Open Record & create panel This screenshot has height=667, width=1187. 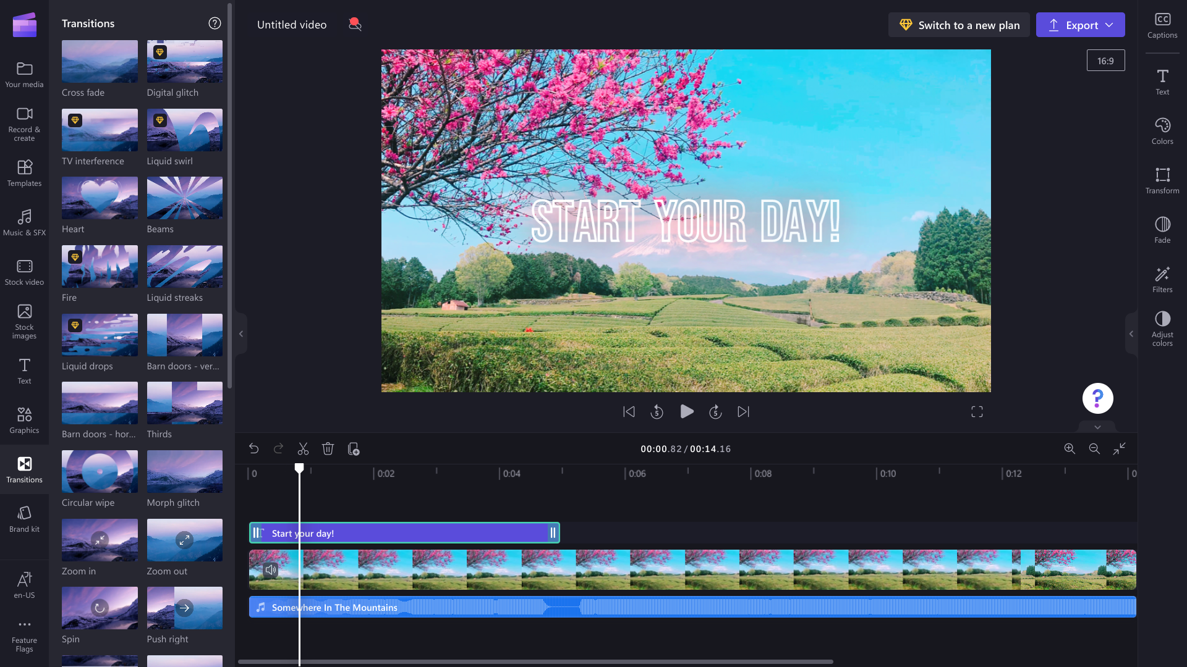24,124
